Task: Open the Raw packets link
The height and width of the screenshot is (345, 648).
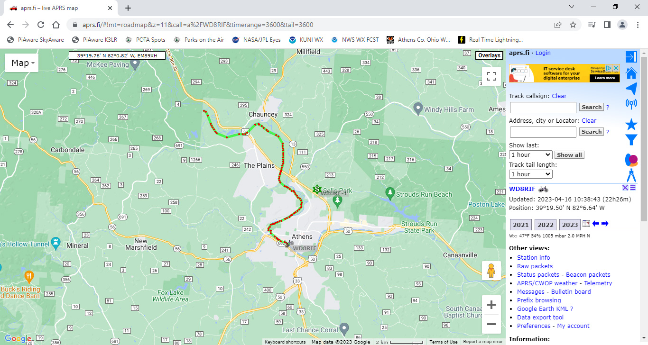Action: 535,266
